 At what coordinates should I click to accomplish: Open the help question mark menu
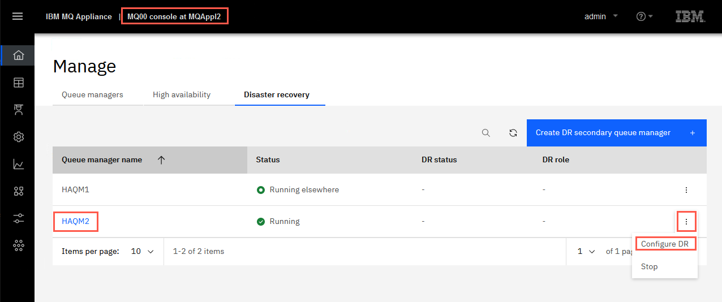coord(644,16)
